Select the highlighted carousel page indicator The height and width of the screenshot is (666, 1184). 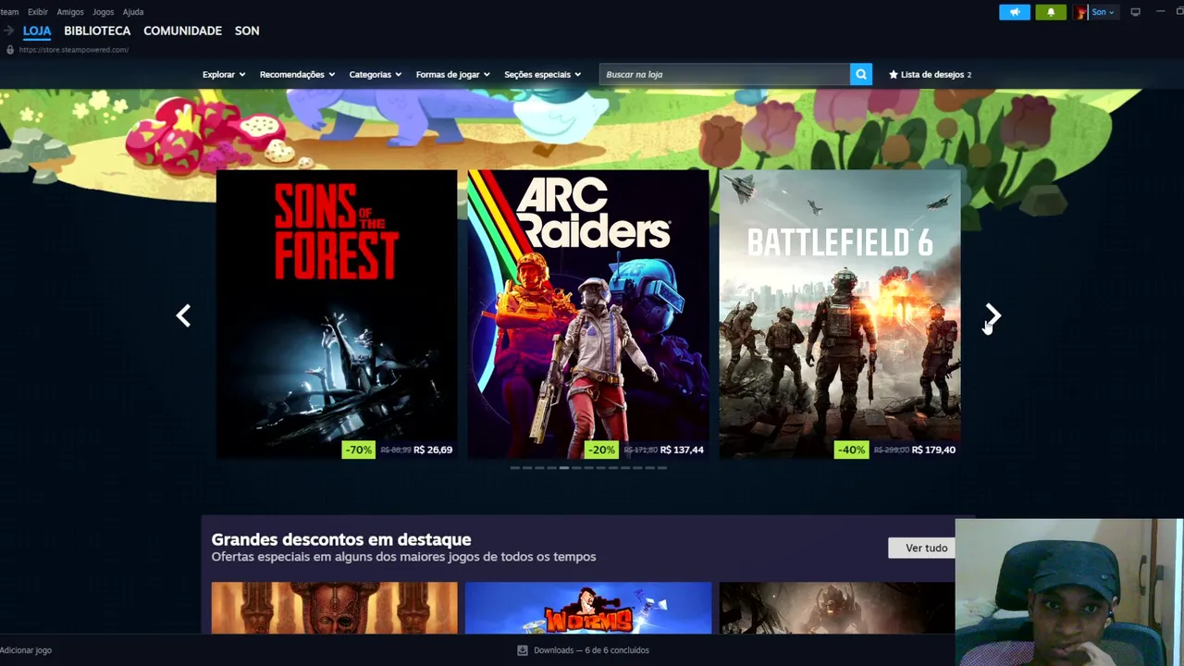(x=564, y=468)
